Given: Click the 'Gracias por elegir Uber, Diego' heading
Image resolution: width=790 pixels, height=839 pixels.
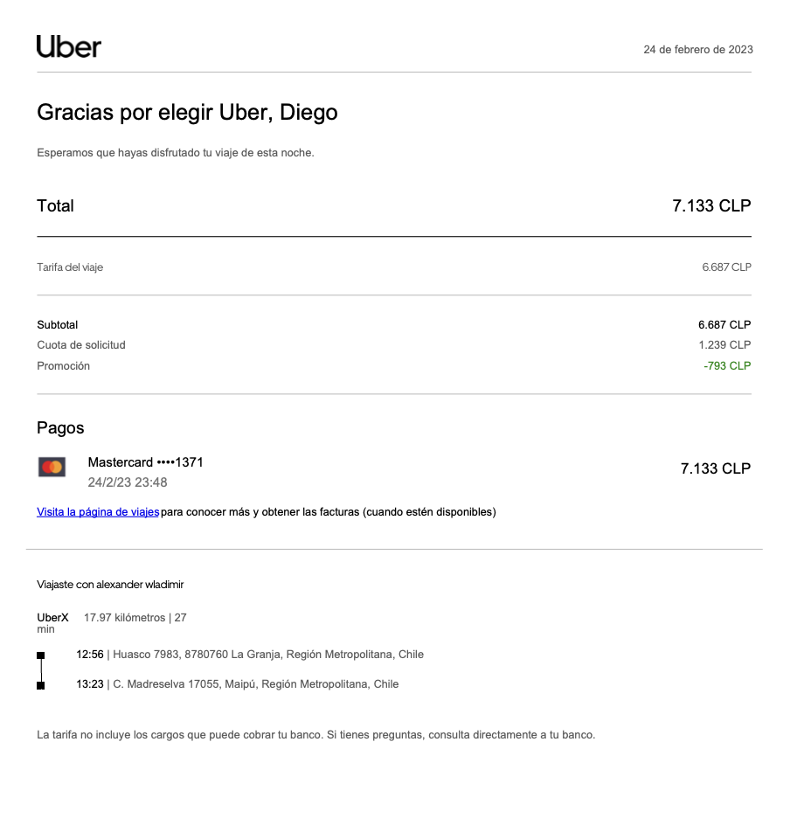Looking at the screenshot, I should click(x=187, y=113).
